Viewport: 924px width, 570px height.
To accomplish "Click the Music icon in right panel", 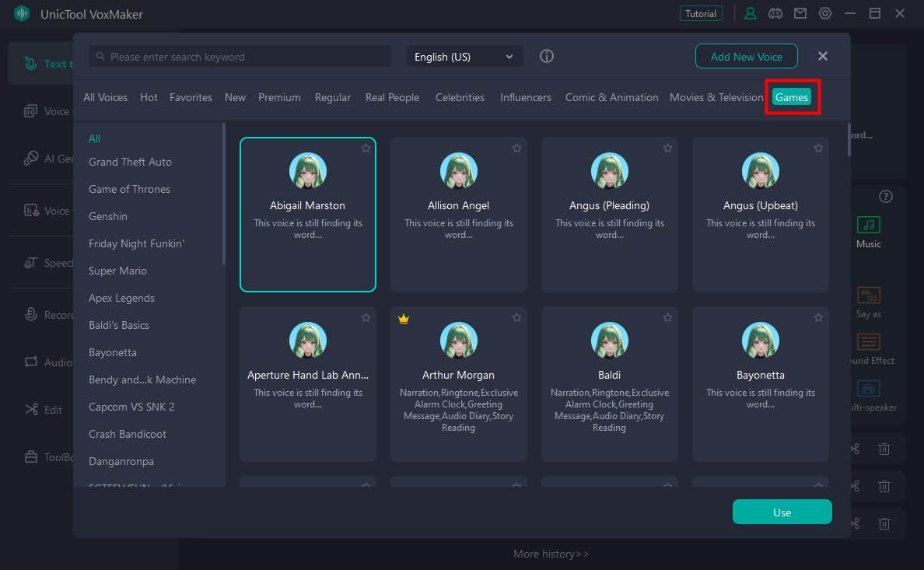I will point(868,226).
